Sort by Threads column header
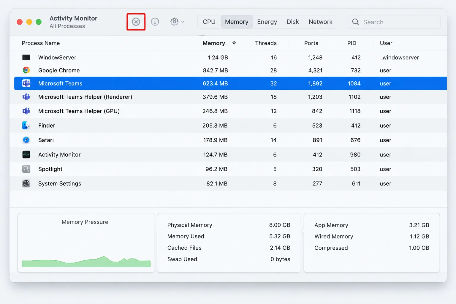This screenshot has width=456, height=304. (266, 43)
